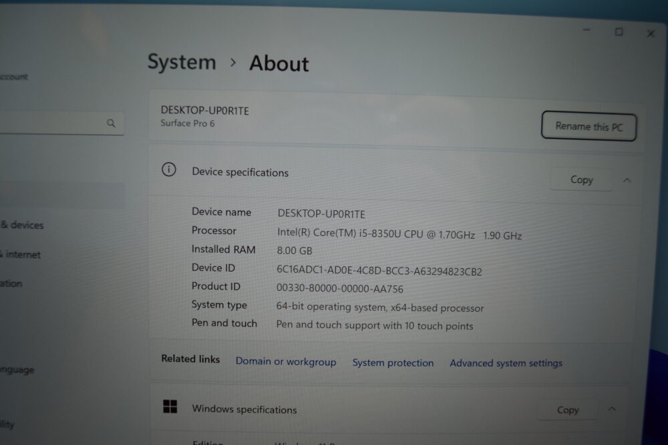Open the Domain or workgroup link
The height and width of the screenshot is (445, 668).
click(x=286, y=362)
